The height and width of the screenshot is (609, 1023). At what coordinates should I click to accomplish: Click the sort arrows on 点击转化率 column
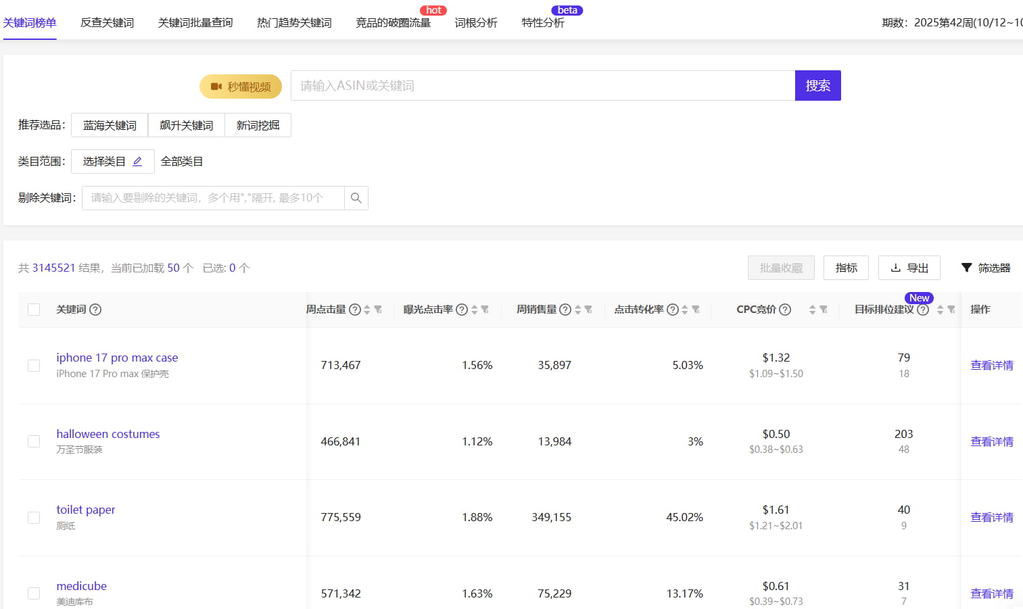[684, 310]
